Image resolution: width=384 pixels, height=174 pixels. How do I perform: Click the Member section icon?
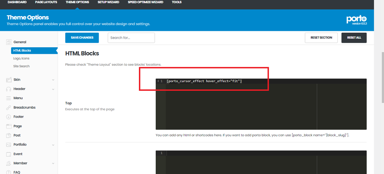pyautogui.click(x=9, y=163)
